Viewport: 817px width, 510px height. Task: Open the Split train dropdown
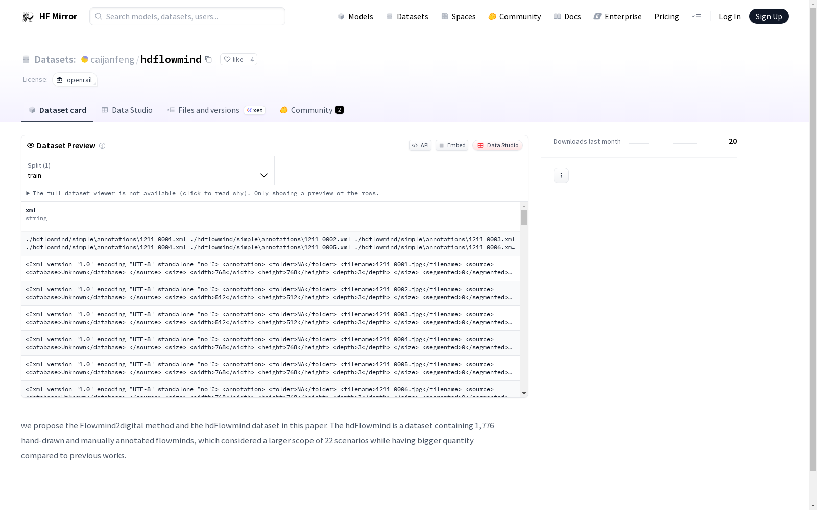[148, 170]
